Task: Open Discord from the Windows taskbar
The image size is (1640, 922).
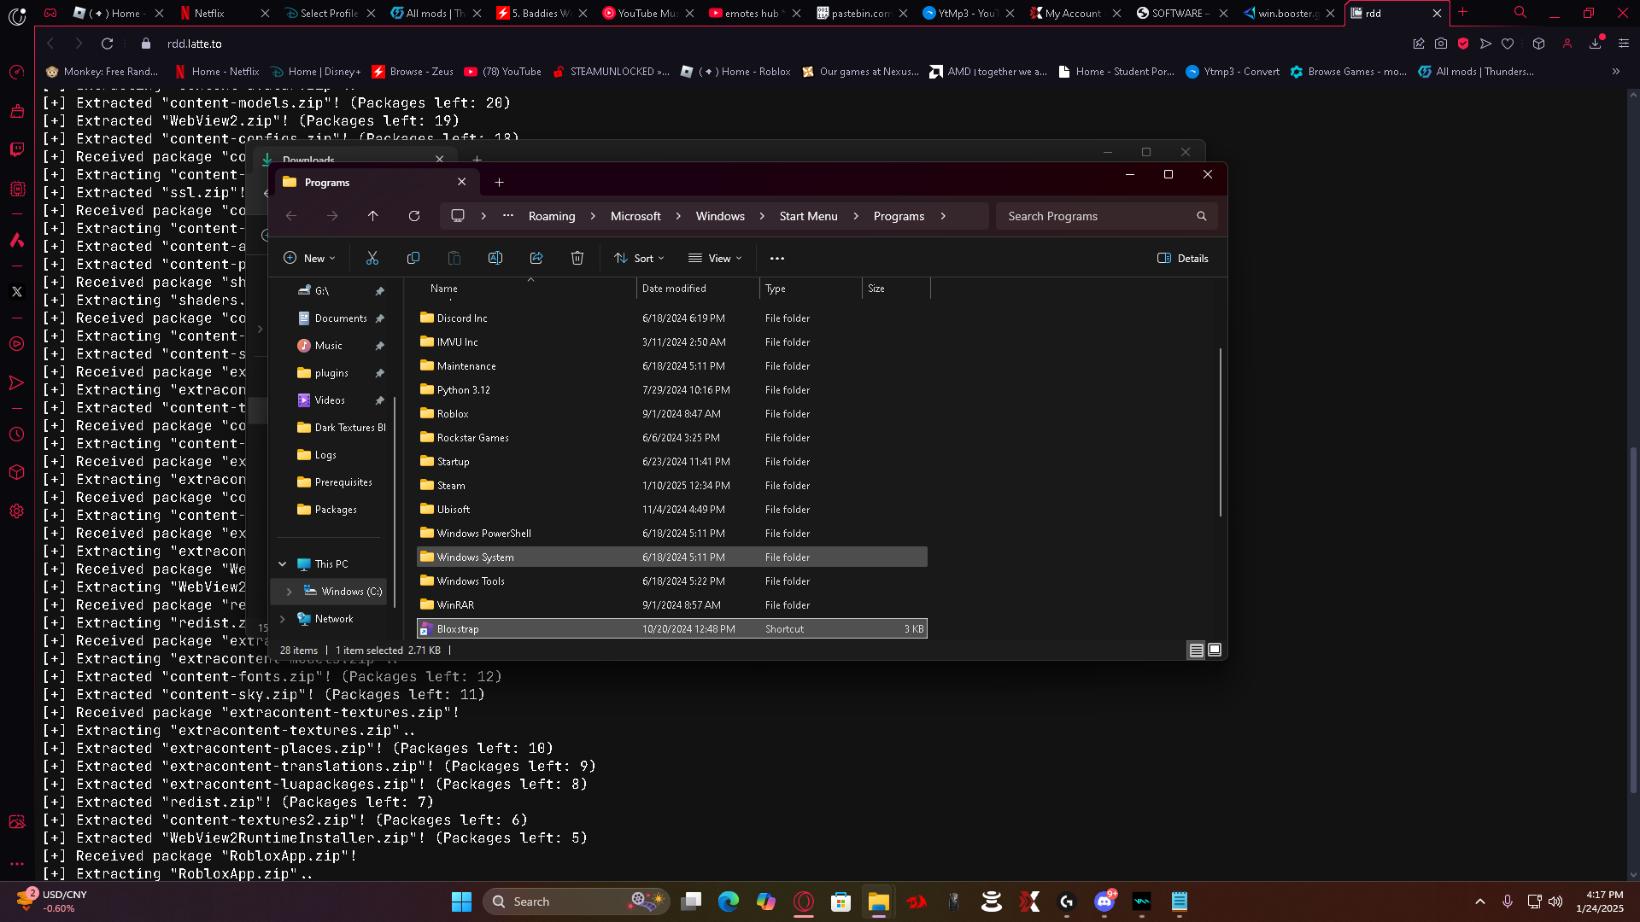Action: [1104, 902]
